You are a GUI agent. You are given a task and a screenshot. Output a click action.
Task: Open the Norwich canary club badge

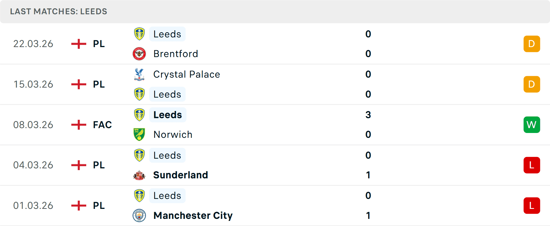tap(139, 134)
